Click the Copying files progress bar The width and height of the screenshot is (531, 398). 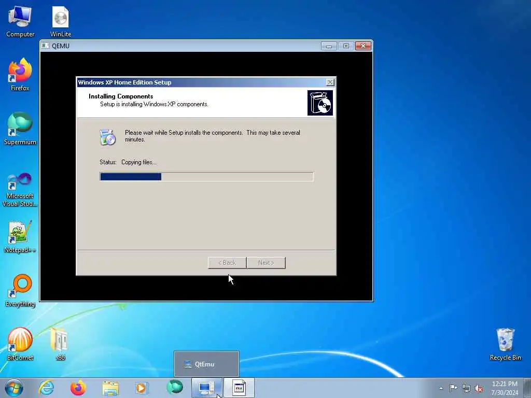coord(206,176)
